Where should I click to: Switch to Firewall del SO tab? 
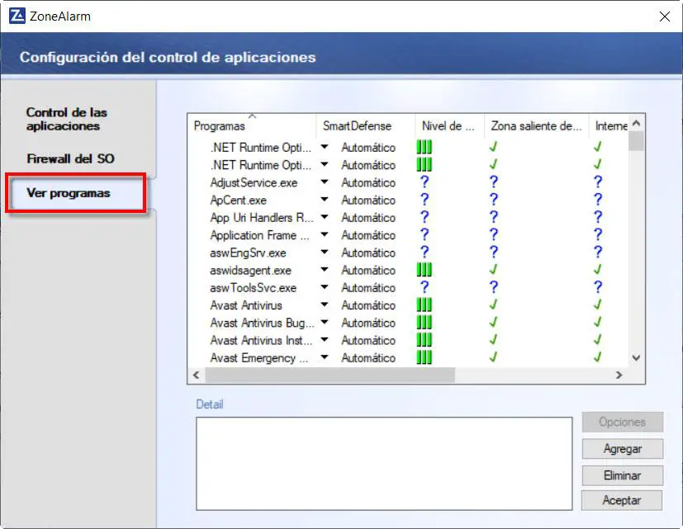(x=70, y=158)
